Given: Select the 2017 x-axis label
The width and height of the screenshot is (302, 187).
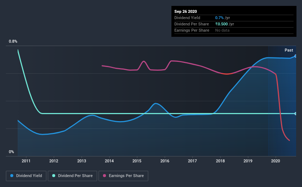Looking at the screenshot, I should [x=192, y=161].
